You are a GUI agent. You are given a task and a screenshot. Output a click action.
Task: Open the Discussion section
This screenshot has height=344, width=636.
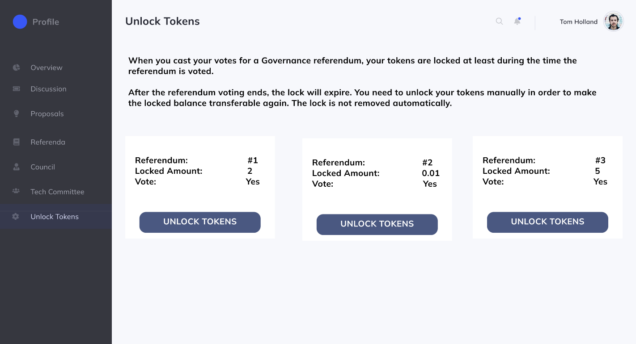48,89
